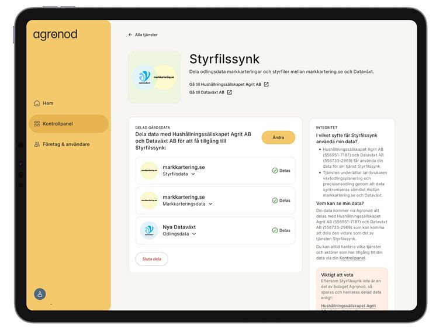Expand the Markkarteringsdata dropdown
Viewport: 436px width, 332px height.
pos(210,204)
